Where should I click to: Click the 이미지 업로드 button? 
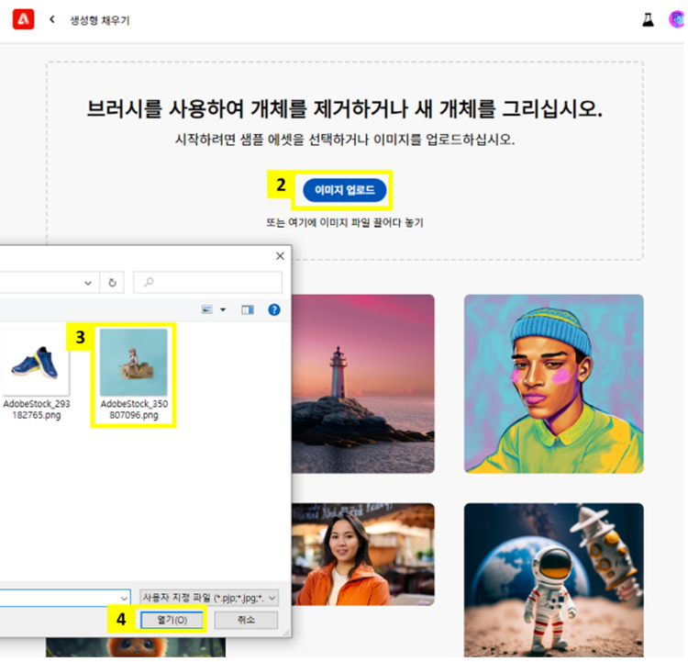[344, 190]
